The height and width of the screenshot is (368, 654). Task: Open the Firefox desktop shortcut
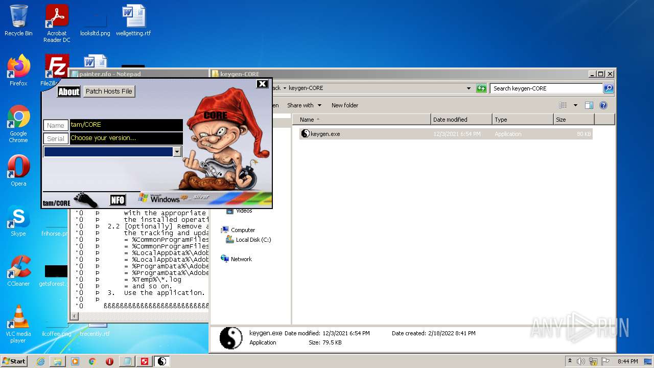pos(18,71)
